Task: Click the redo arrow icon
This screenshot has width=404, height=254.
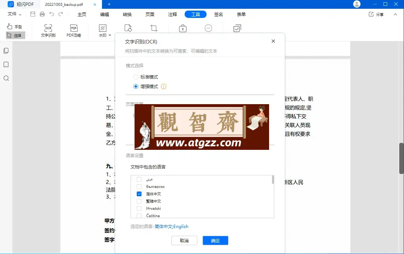Action: (61, 14)
